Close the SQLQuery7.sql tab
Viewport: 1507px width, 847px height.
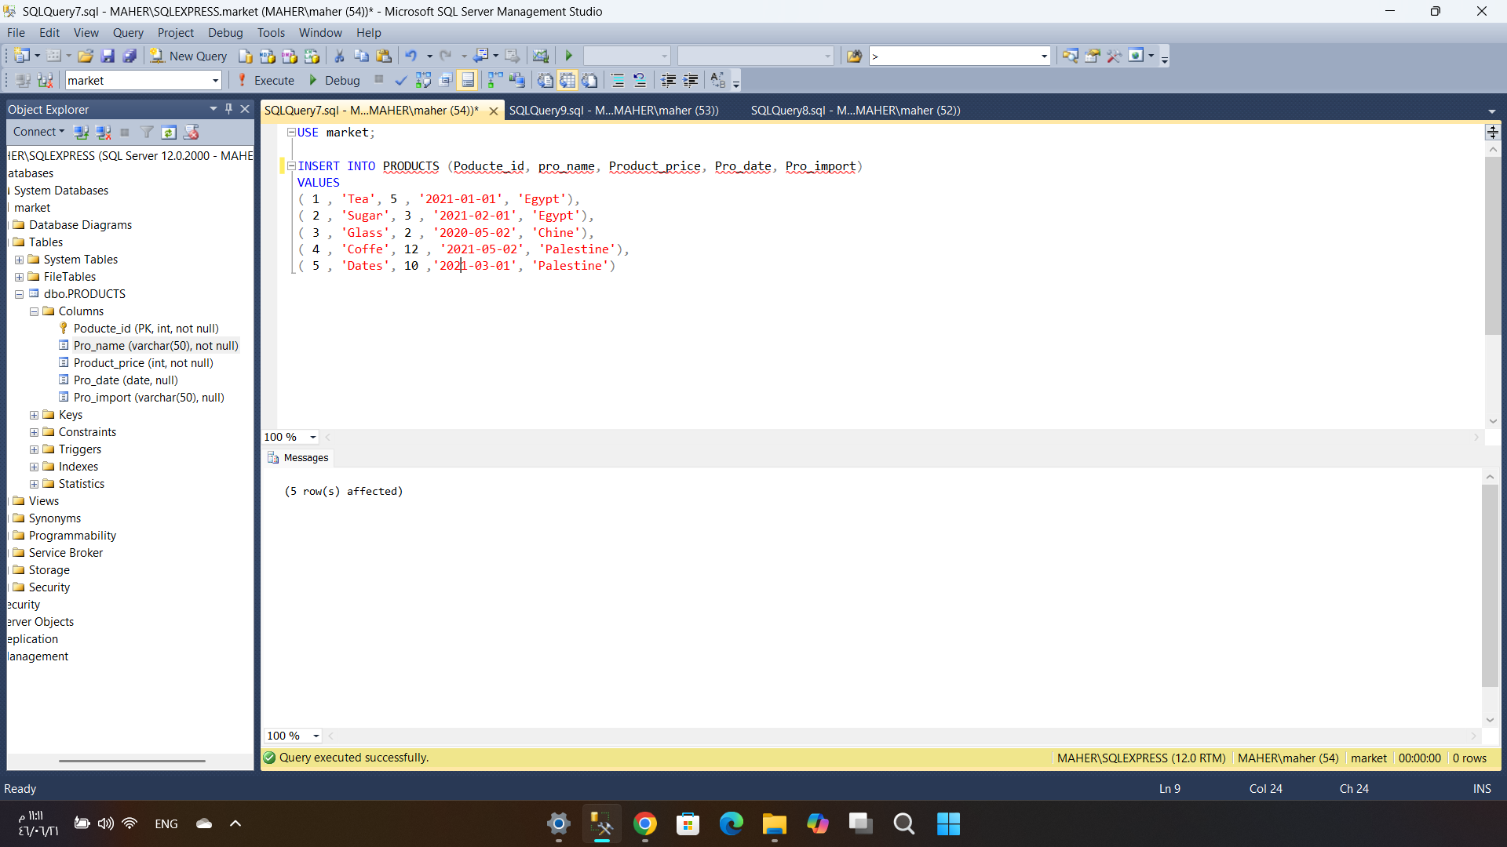[x=493, y=111]
